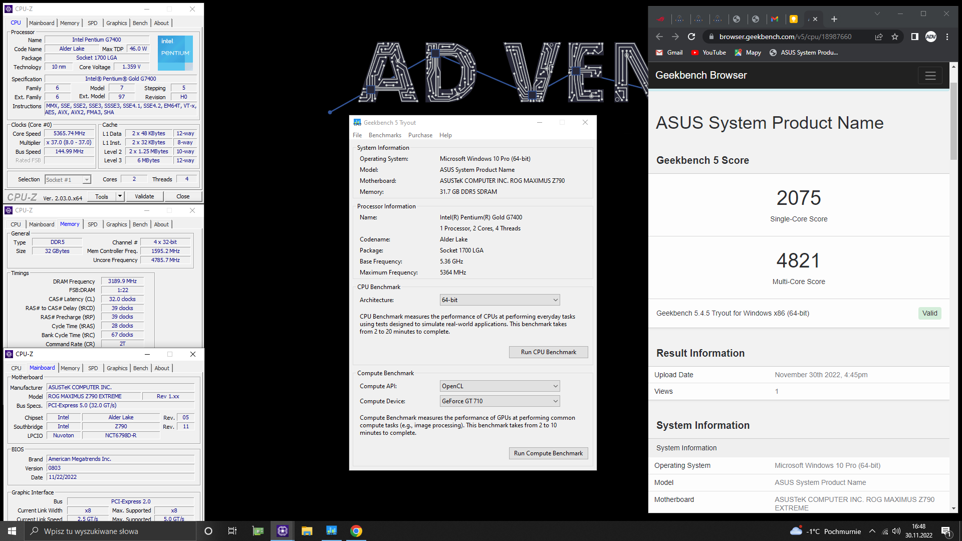Expand Geekbench Browser hamburger menu
Screen dimensions: 962x541
tap(930, 76)
